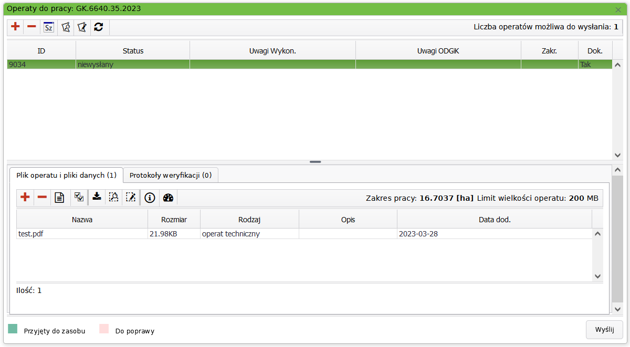Click the document page icon
This screenshot has width=630, height=347.
(60, 198)
